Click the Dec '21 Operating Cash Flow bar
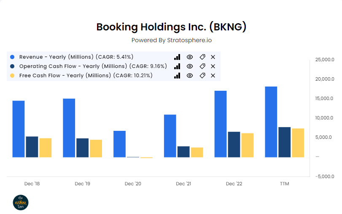Image resolution: width=342 pixels, height=214 pixels. coord(183,152)
